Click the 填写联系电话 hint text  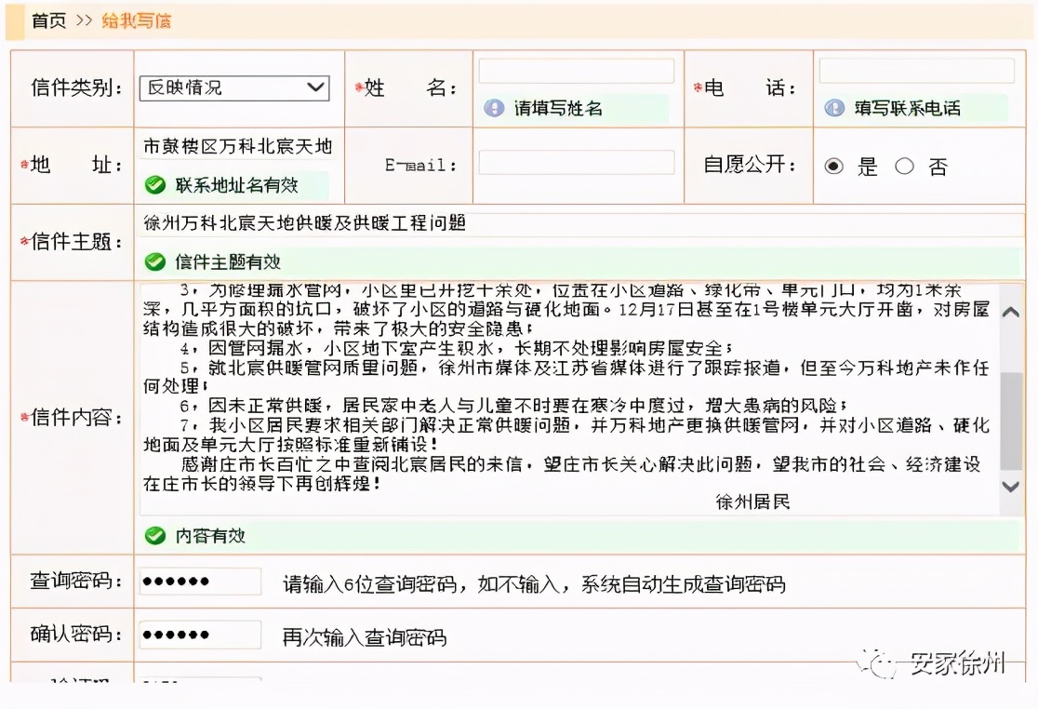pyautogui.click(x=907, y=108)
